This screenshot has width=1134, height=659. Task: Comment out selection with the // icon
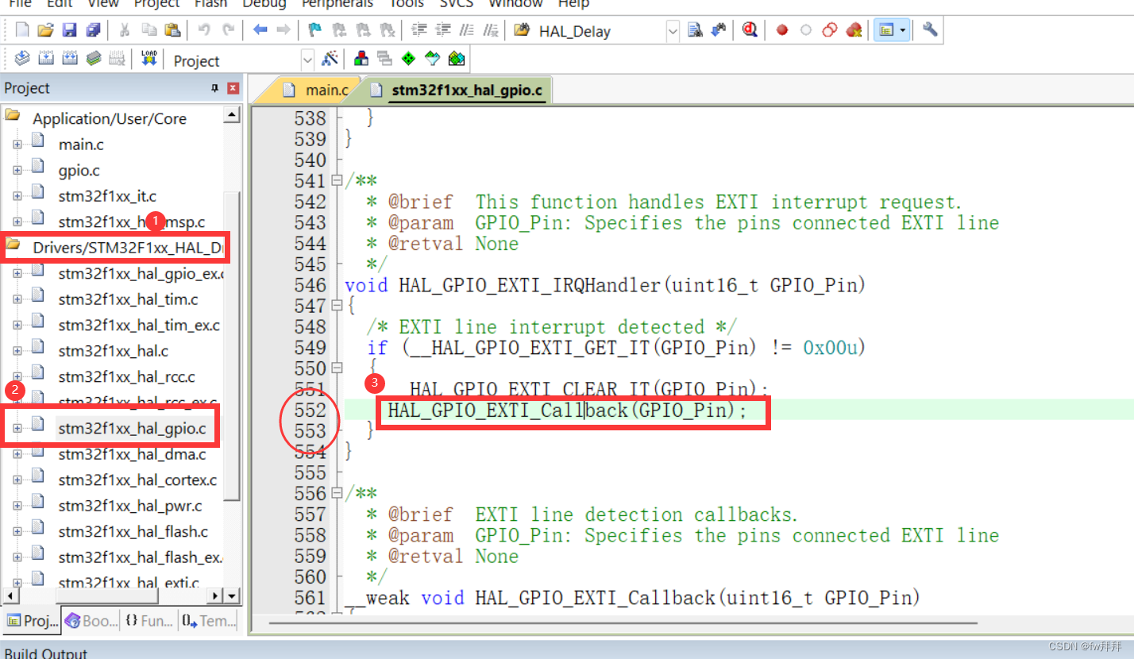pos(467,30)
